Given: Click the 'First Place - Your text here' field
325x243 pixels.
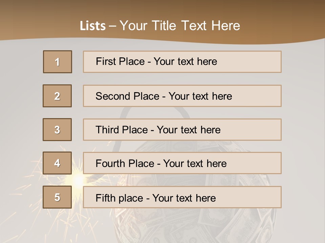Looking at the screenshot, I should tap(182, 62).
